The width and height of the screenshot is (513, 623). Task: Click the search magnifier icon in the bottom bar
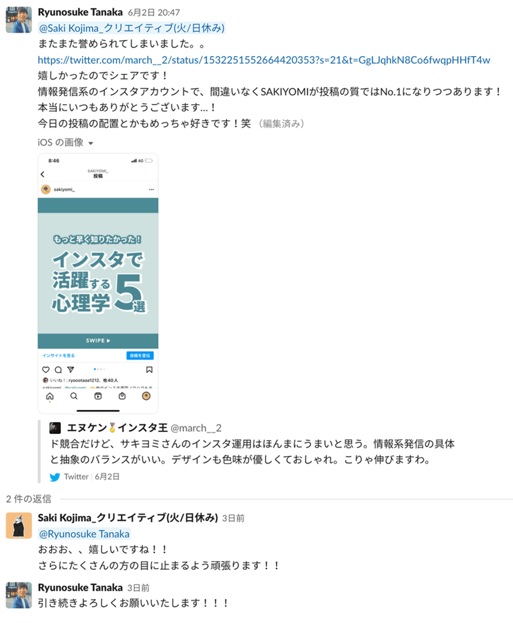(x=74, y=396)
